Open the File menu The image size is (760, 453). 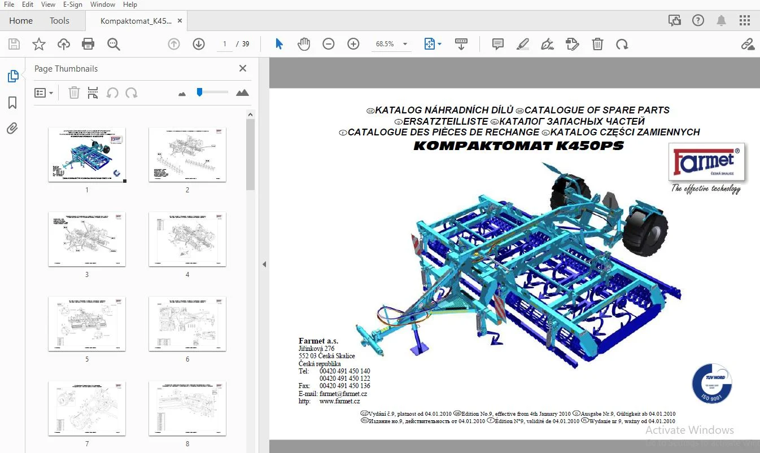(9, 5)
